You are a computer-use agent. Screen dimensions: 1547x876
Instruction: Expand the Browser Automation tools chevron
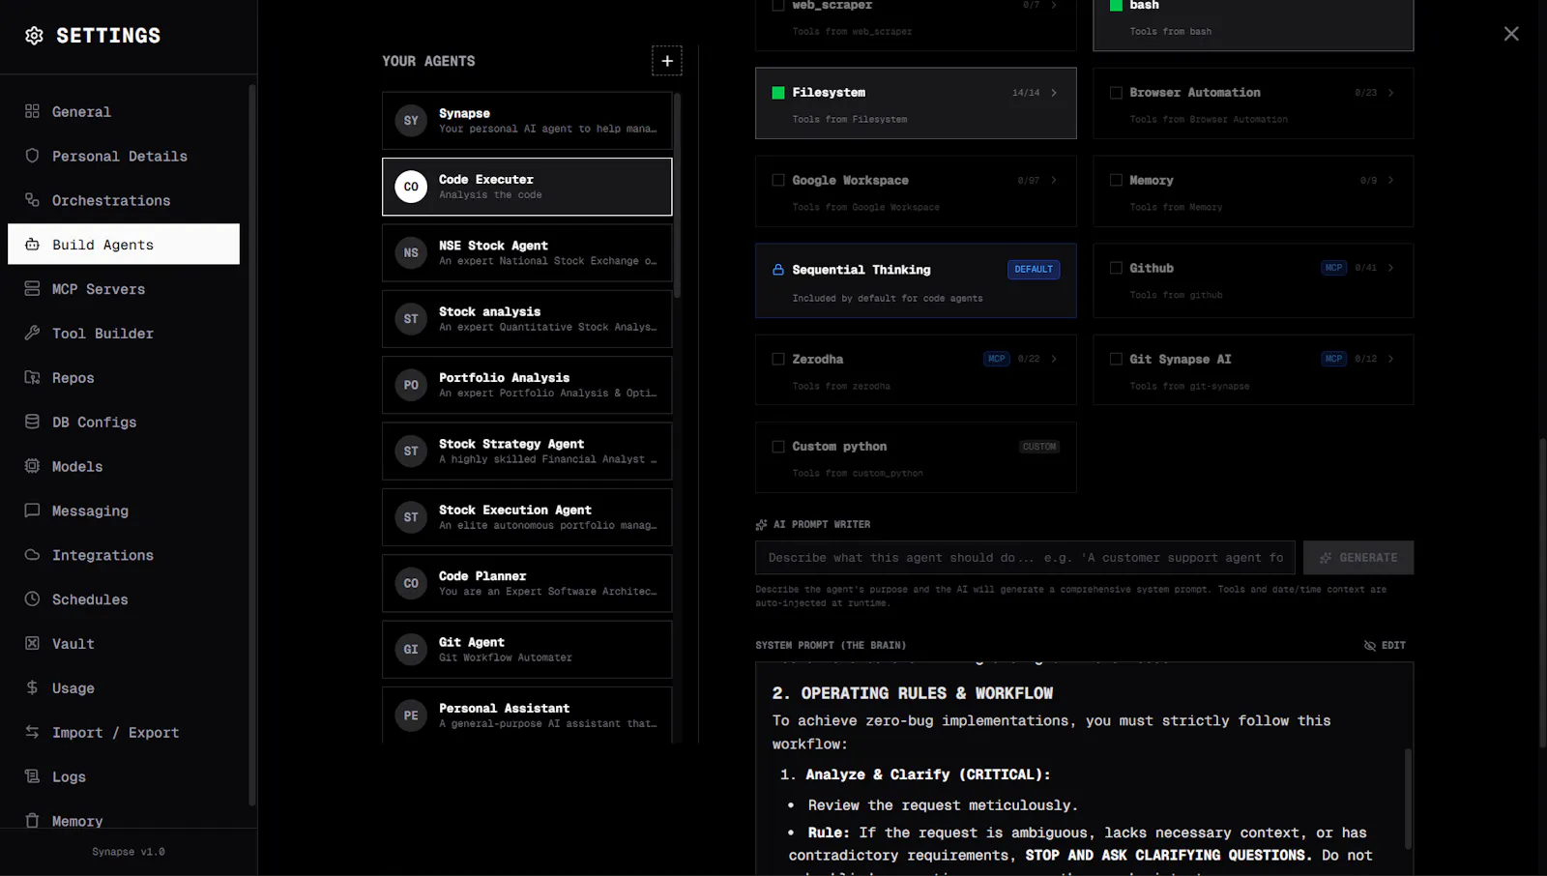click(1391, 93)
